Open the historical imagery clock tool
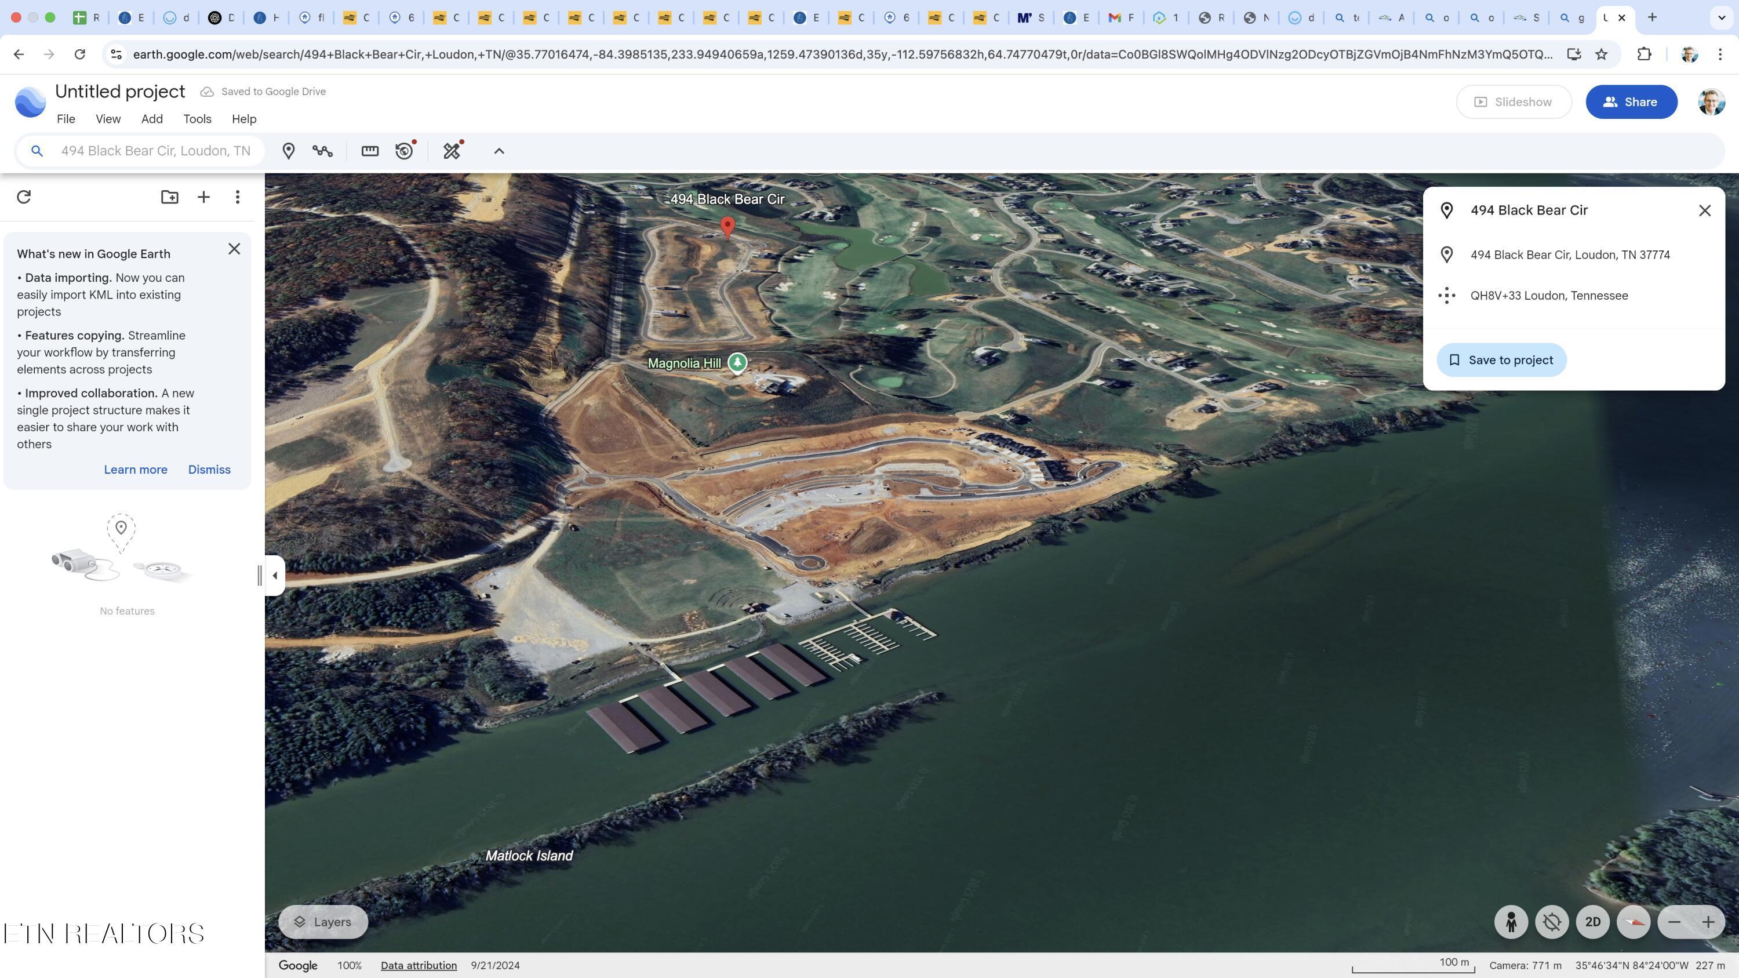Image resolution: width=1739 pixels, height=978 pixels. (405, 151)
